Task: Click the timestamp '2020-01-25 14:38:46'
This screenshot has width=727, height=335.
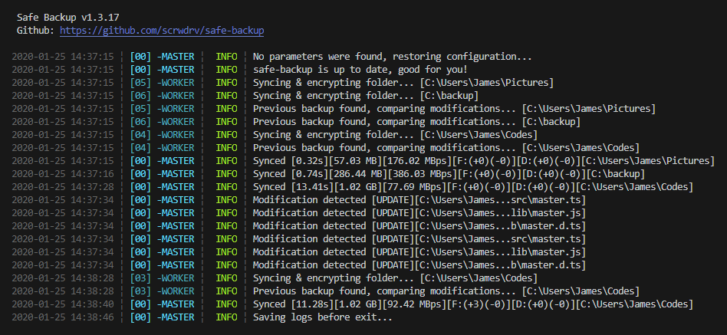Action: (63, 317)
